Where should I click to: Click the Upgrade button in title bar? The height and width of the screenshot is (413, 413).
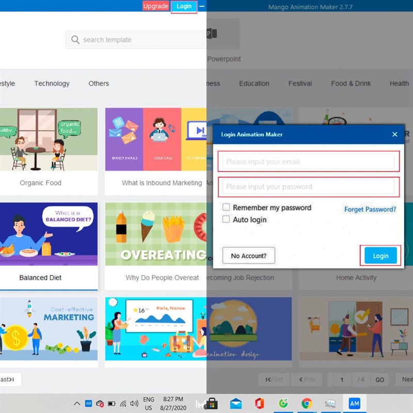[x=155, y=6]
